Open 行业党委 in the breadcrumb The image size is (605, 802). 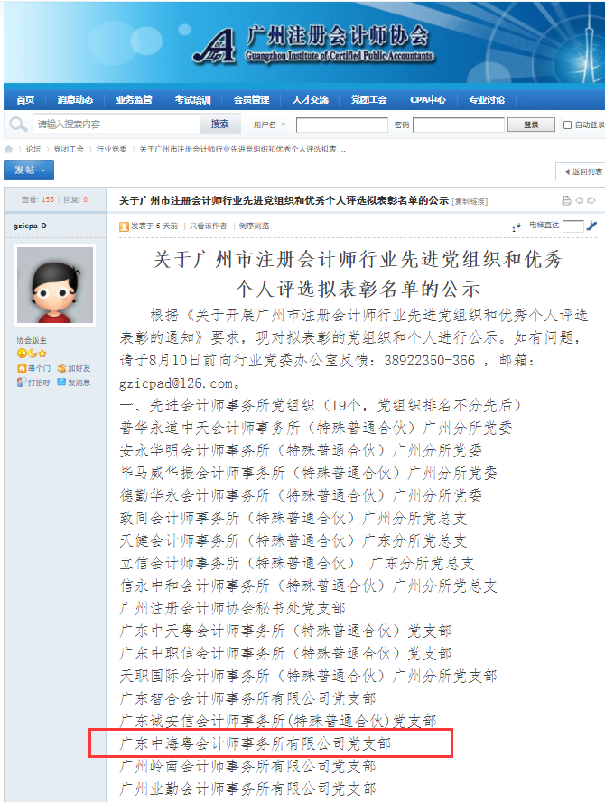[112, 150]
